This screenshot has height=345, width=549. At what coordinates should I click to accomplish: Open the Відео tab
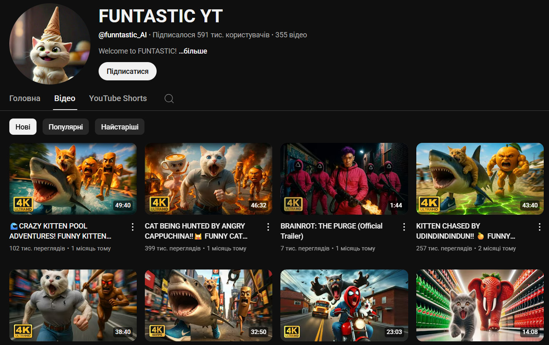(65, 98)
